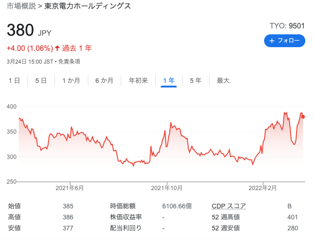Click the 380 JPY price text
This screenshot has width=314, height=240.
coord(29,30)
